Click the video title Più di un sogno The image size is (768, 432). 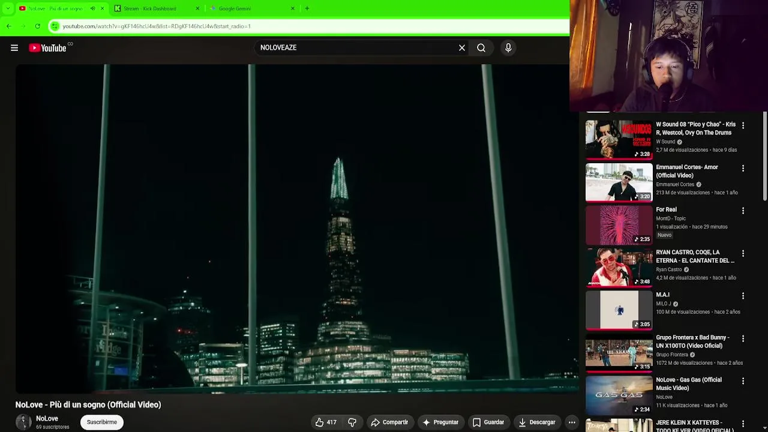[x=88, y=404]
